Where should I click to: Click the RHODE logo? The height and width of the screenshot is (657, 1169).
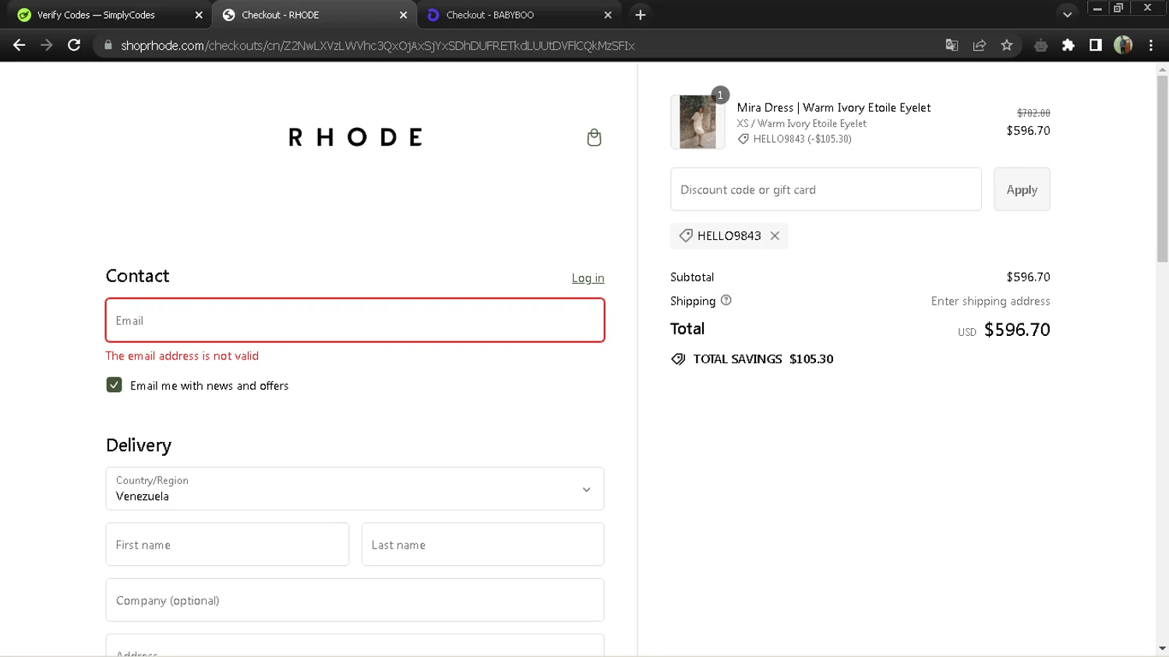point(355,137)
